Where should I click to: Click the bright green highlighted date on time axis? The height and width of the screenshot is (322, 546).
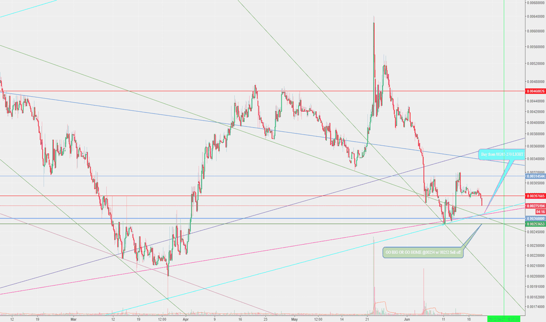[503, 319]
